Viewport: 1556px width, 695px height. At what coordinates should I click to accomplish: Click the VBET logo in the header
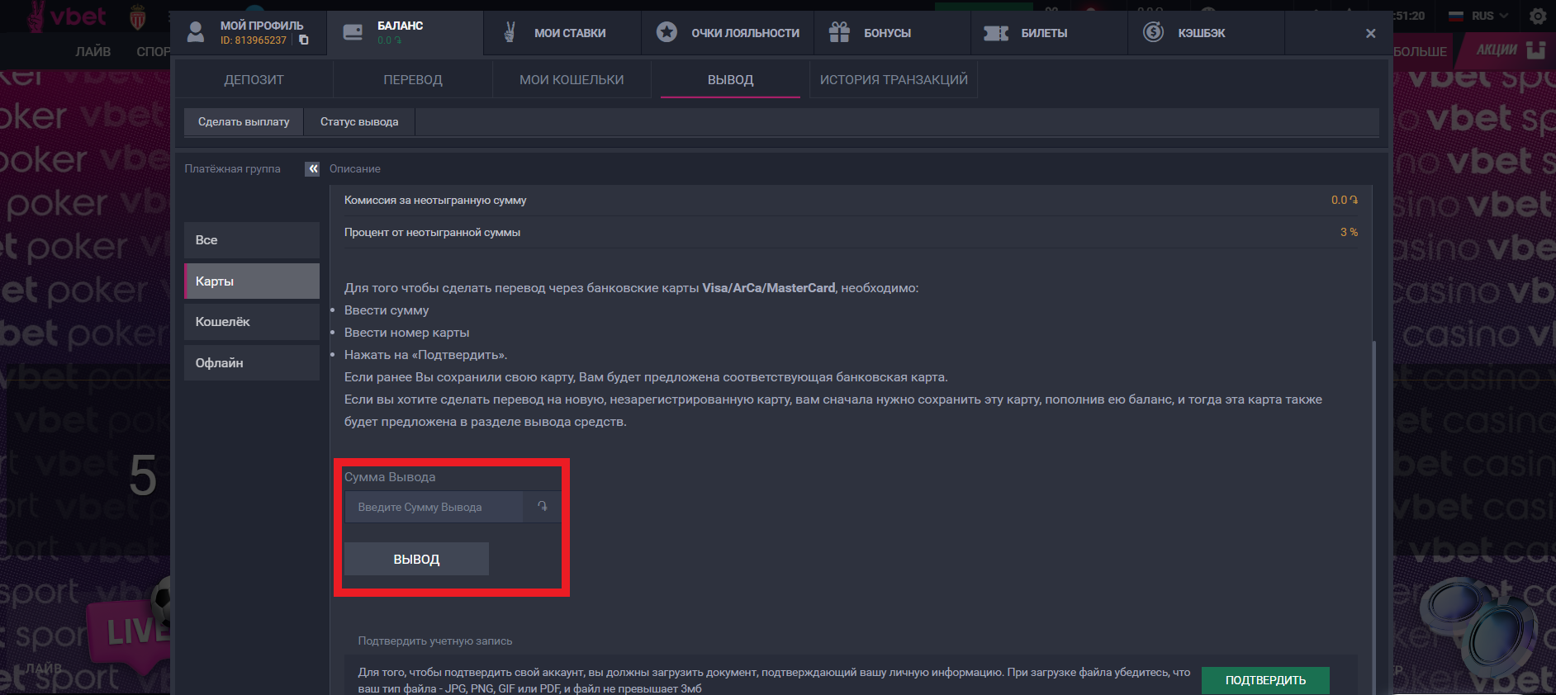[67, 17]
